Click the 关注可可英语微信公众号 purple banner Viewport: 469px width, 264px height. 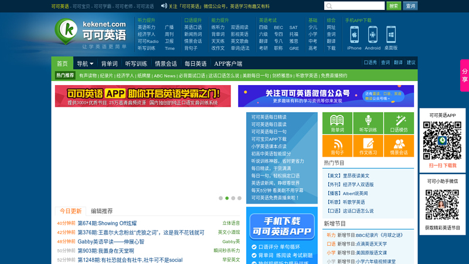click(326, 96)
